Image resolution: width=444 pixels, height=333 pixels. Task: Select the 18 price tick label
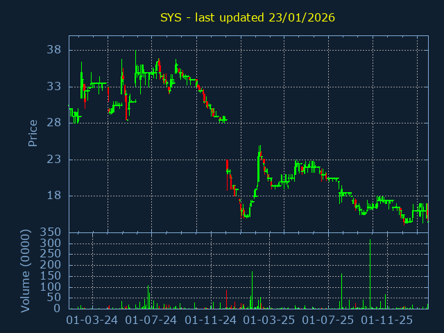(55, 196)
